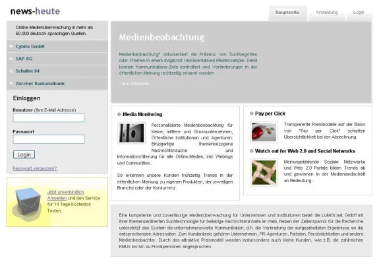This screenshot has height=264, width=379.
Task: Click the news-heute logo
Action: [36, 11]
